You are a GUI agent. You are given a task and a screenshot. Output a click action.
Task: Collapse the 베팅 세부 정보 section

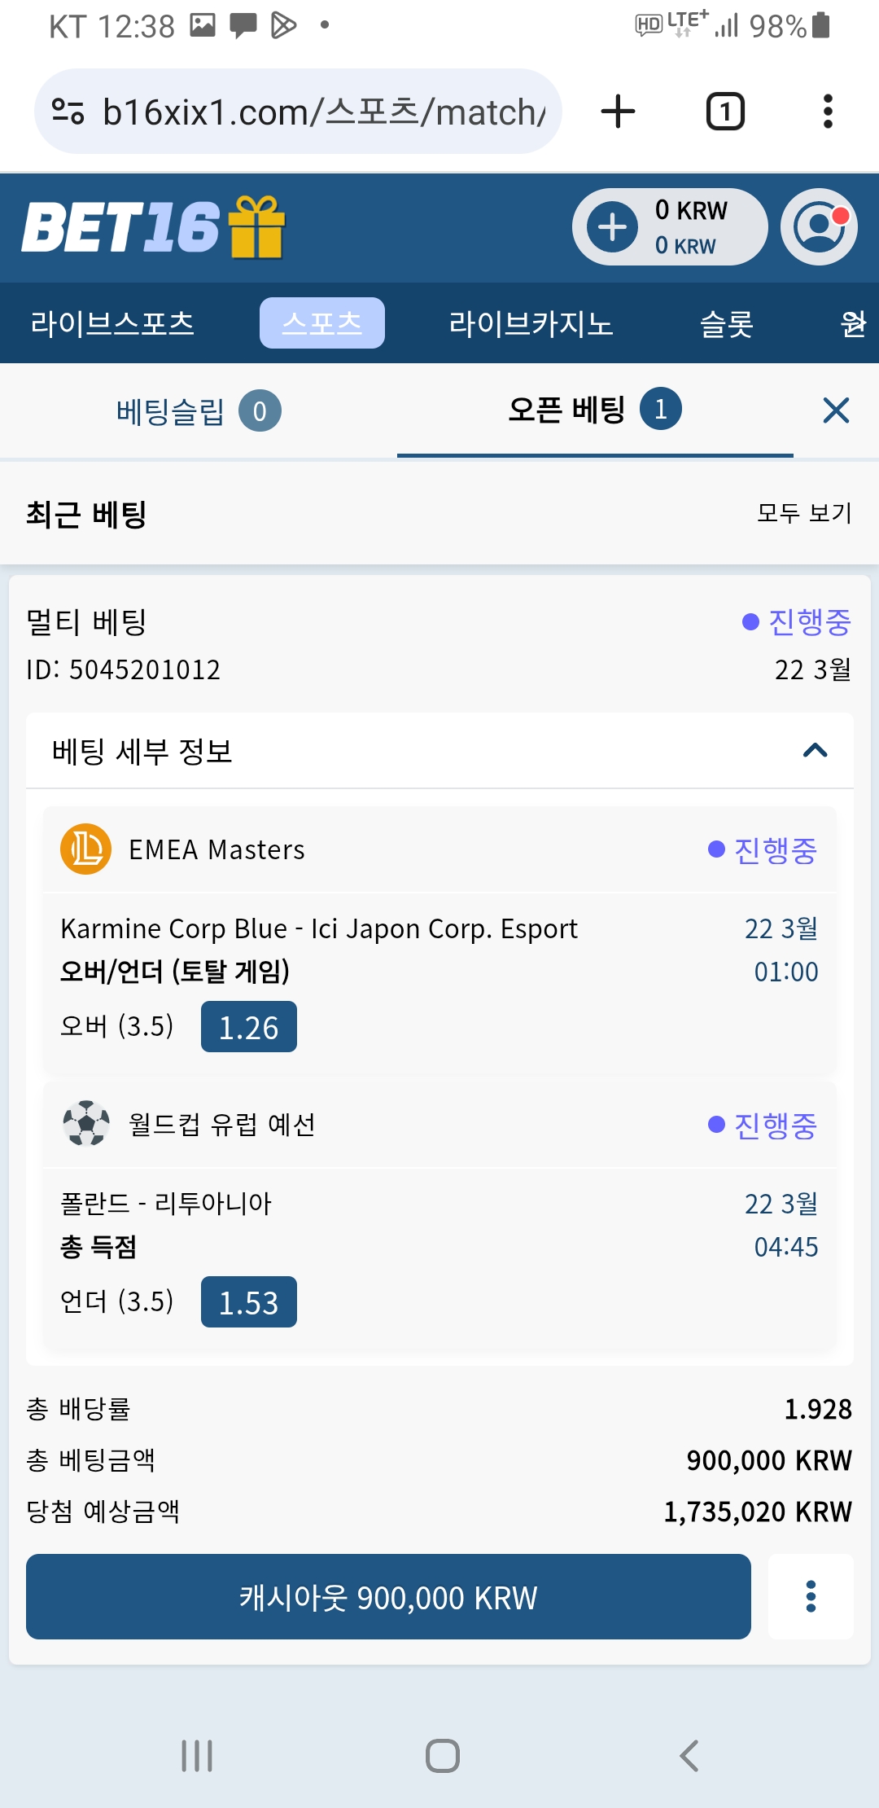(815, 750)
